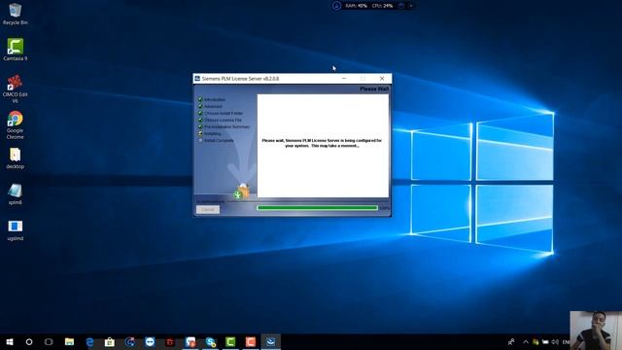Select the Google Chrome desktop shortcut

16,125
